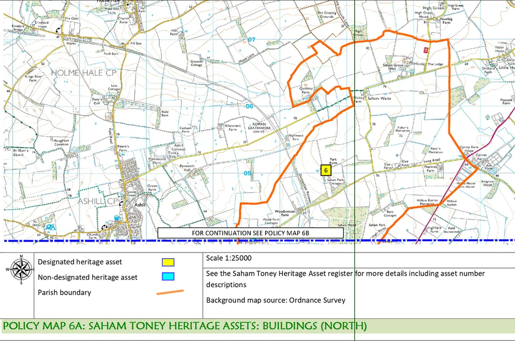Click the 'Highwood Barn' map label
Screen dimensions: 515x341
tap(296, 137)
